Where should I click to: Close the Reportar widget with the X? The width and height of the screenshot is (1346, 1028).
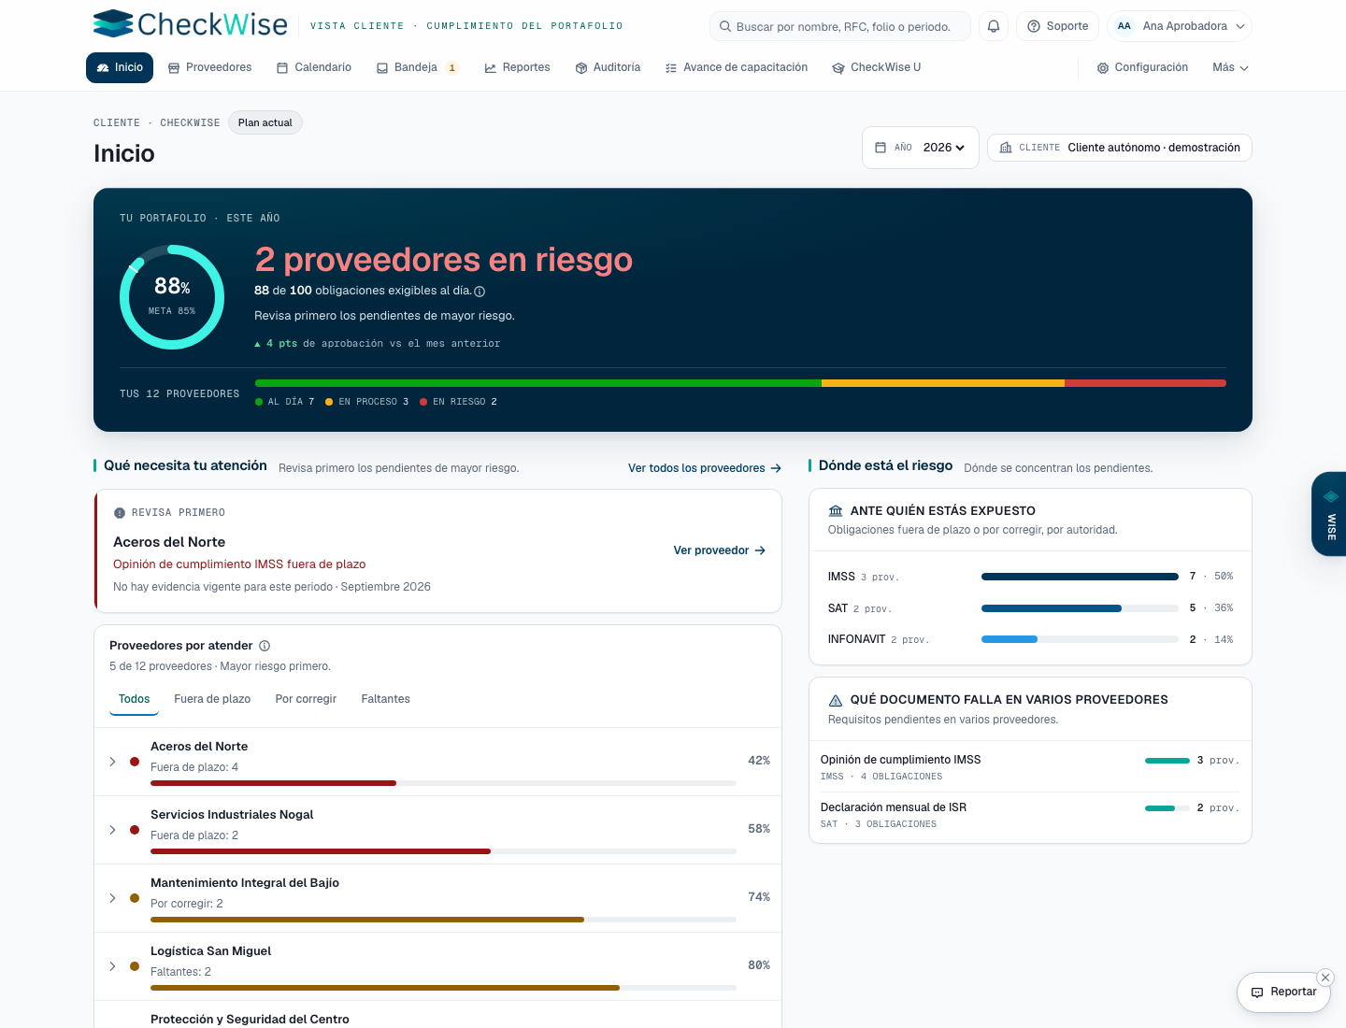point(1325,978)
